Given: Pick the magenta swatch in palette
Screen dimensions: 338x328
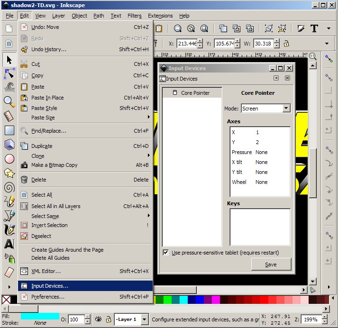Looking at the screenshot, I should [x=216, y=300].
